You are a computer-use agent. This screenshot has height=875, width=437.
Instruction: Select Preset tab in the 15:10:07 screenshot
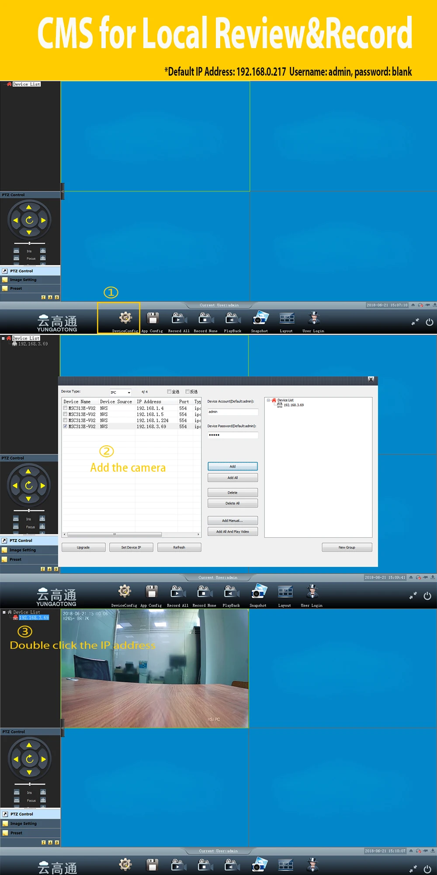coord(30,833)
